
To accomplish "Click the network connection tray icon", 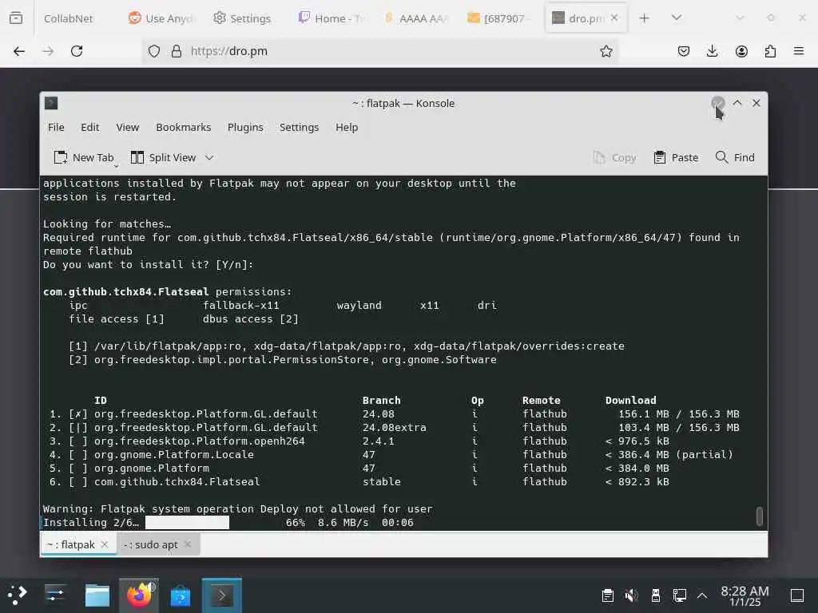I will coord(679,595).
